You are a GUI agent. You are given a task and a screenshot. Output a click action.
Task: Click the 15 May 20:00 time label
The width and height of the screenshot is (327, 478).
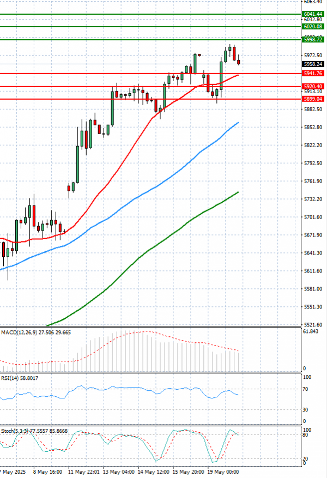point(189,472)
